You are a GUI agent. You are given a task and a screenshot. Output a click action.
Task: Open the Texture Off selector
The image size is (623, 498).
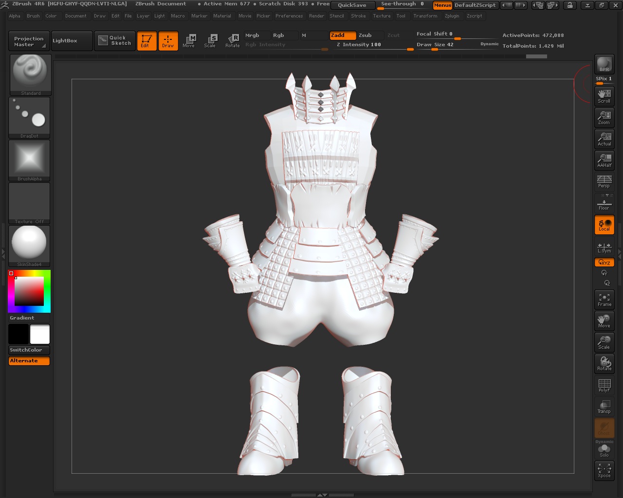[x=29, y=203]
